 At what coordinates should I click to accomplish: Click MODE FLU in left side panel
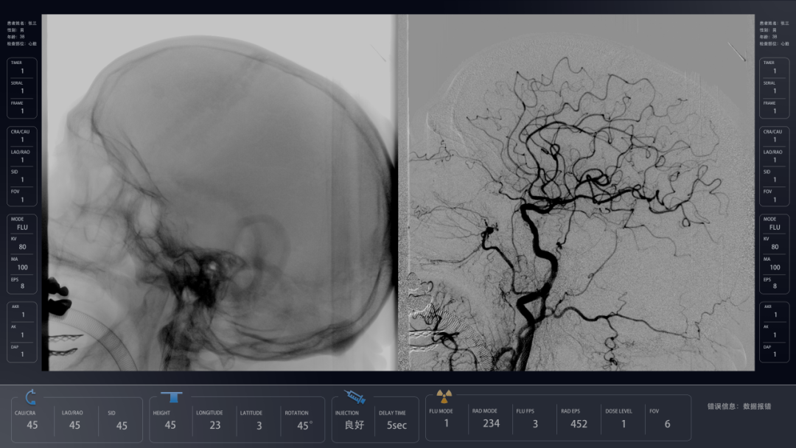pos(22,227)
